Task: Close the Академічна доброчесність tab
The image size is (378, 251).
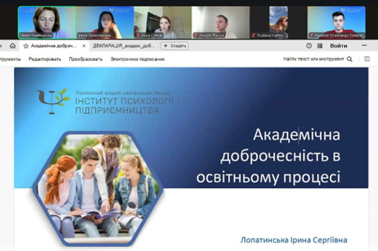Action: click(x=84, y=46)
